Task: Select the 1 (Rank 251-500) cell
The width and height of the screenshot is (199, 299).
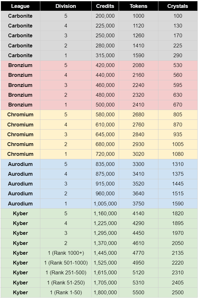Action: click(x=65, y=272)
